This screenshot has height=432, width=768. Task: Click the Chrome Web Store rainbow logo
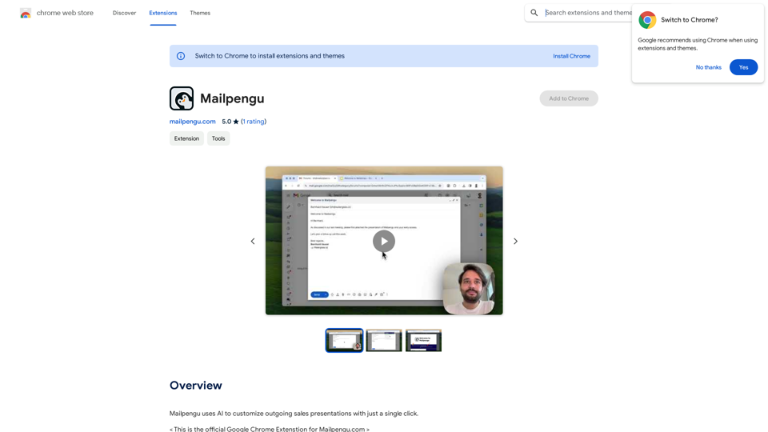tap(26, 13)
